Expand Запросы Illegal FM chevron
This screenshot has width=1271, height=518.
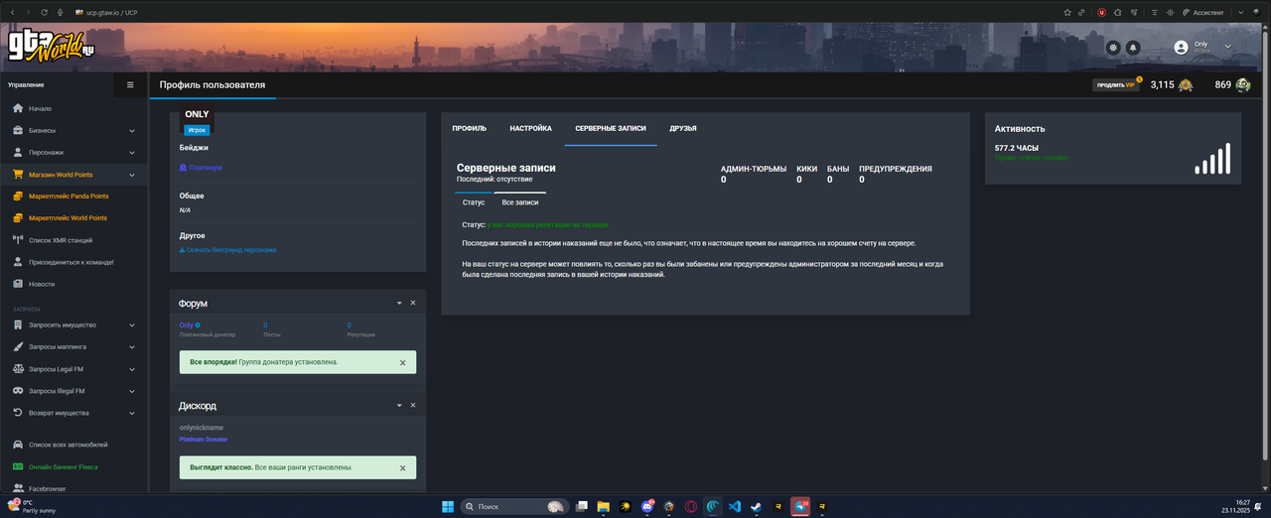132,391
